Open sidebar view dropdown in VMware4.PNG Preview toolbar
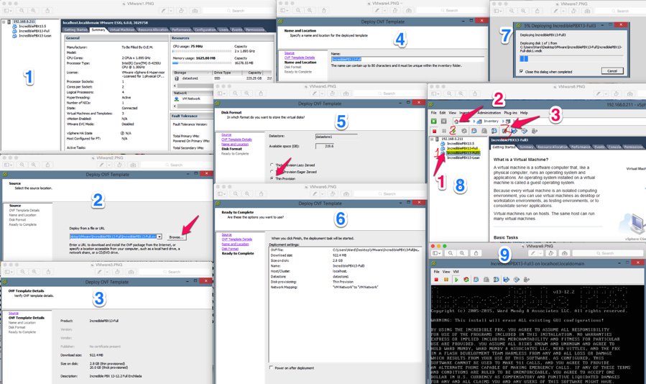The image size is (646, 384). pos(285,10)
